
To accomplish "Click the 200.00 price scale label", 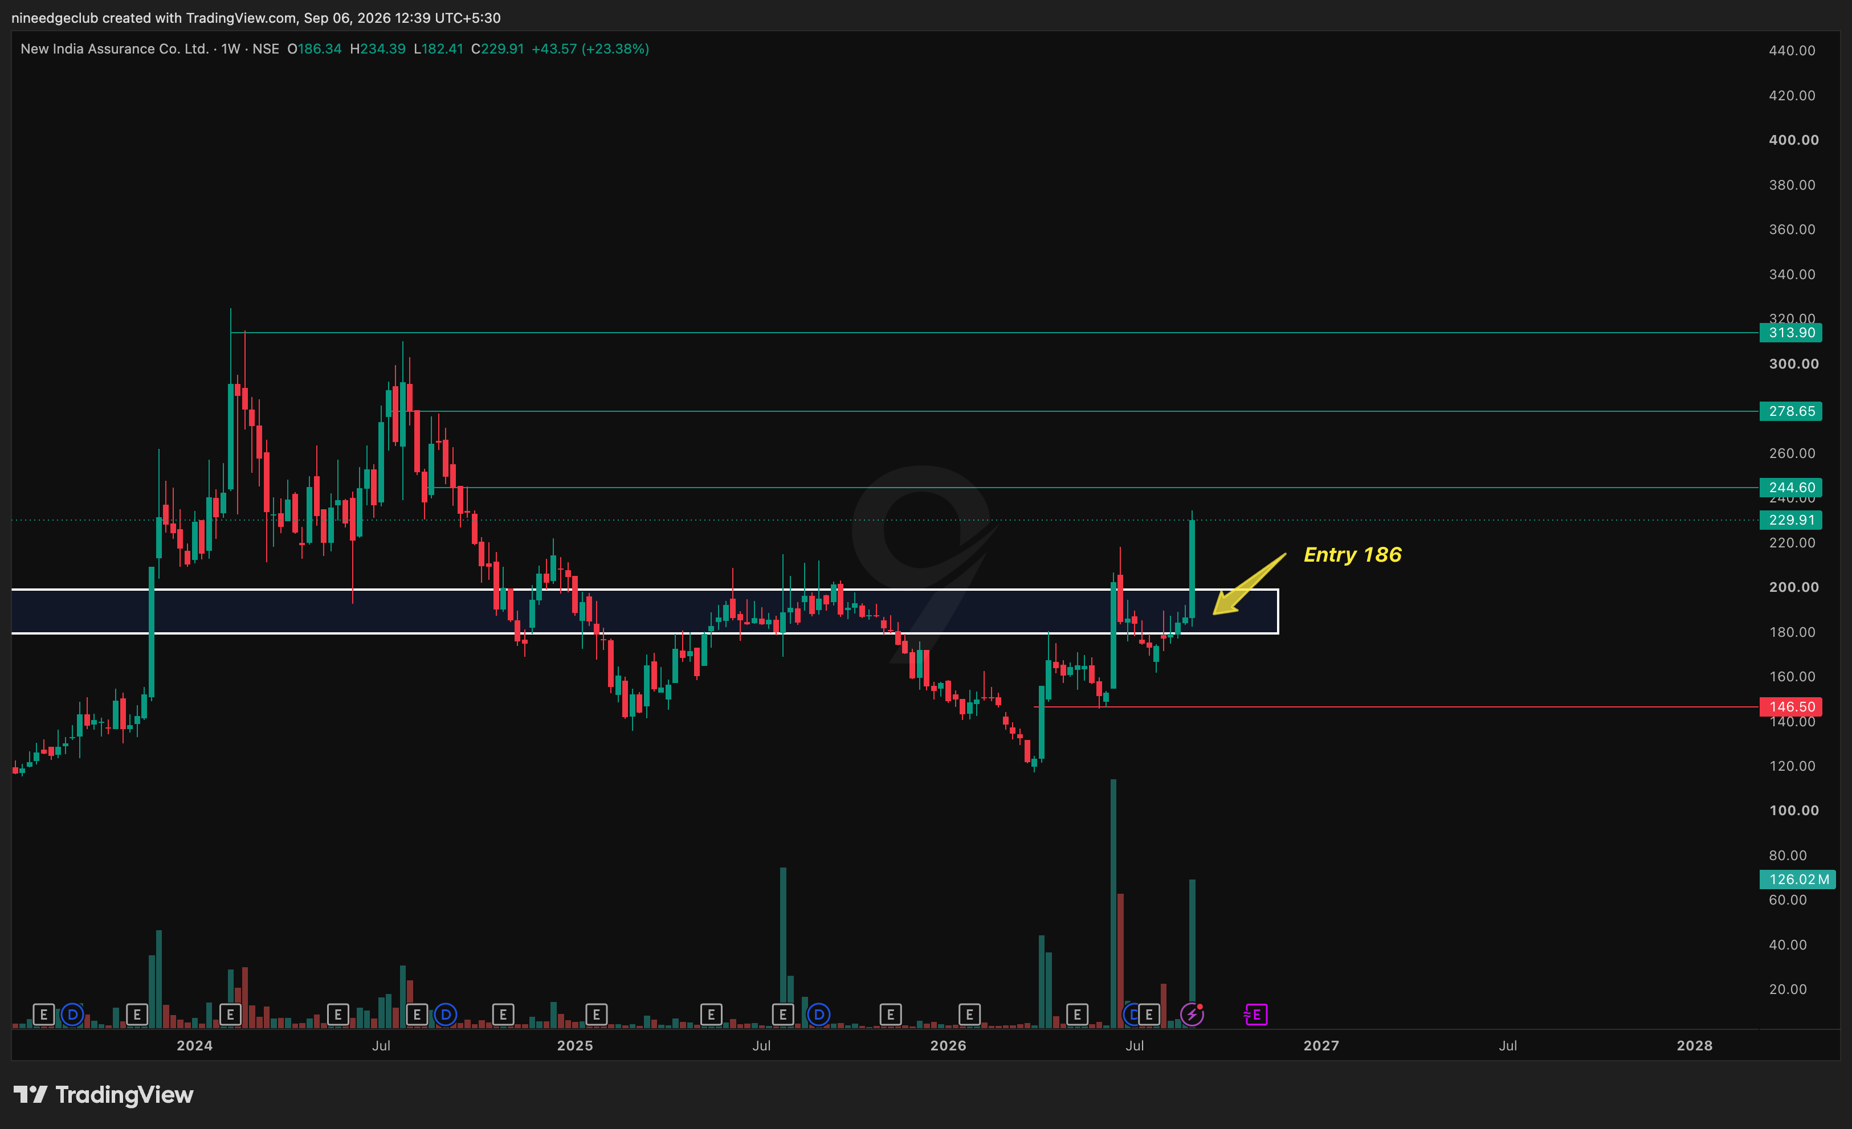I will 1793,587.
